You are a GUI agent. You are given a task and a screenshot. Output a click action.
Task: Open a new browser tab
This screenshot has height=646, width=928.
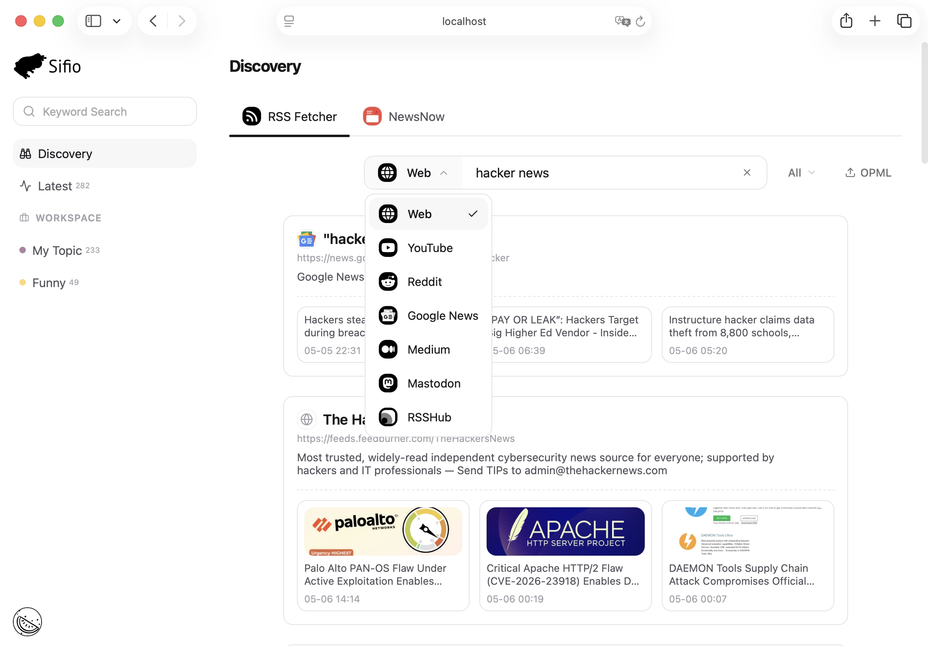pos(875,21)
